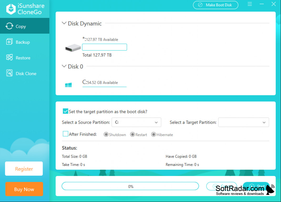
Task: Click the Make Boot Disk button
Action: [215, 5]
